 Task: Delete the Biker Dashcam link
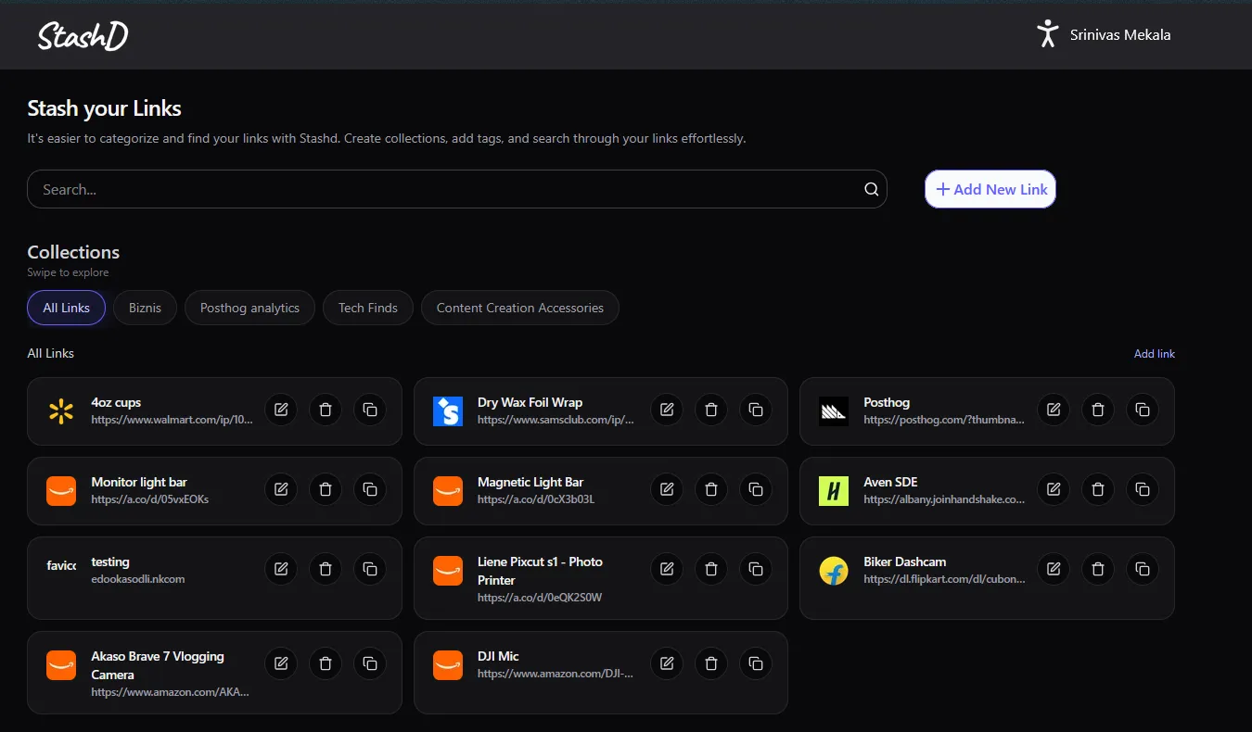coord(1098,569)
